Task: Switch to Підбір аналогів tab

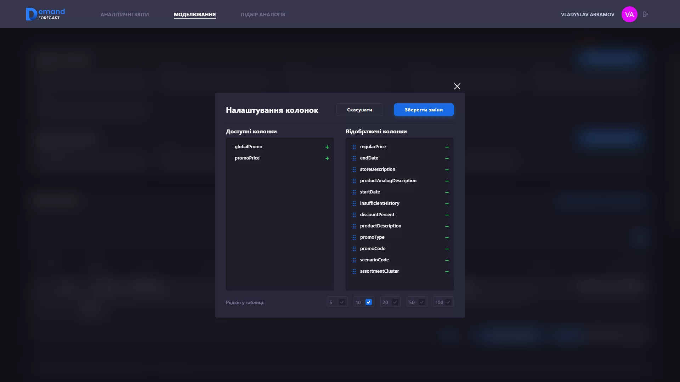Action: [263, 15]
